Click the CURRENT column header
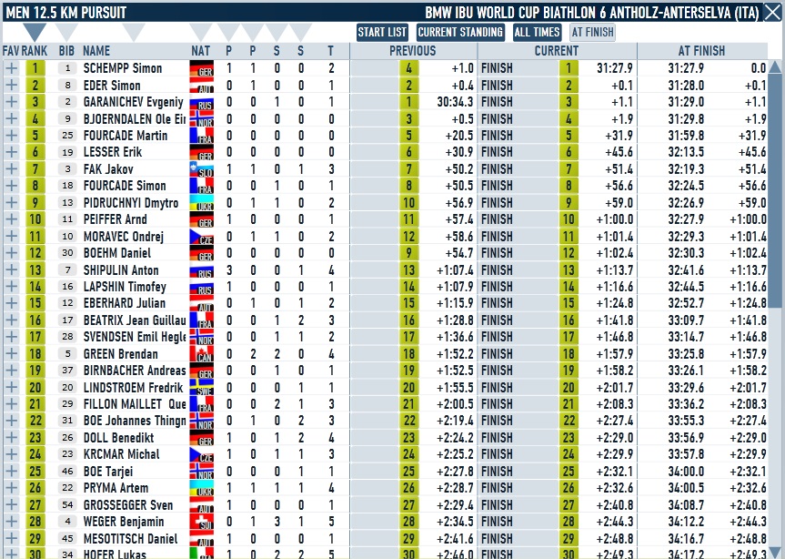Screen dimensions: 785x559 click(x=557, y=51)
